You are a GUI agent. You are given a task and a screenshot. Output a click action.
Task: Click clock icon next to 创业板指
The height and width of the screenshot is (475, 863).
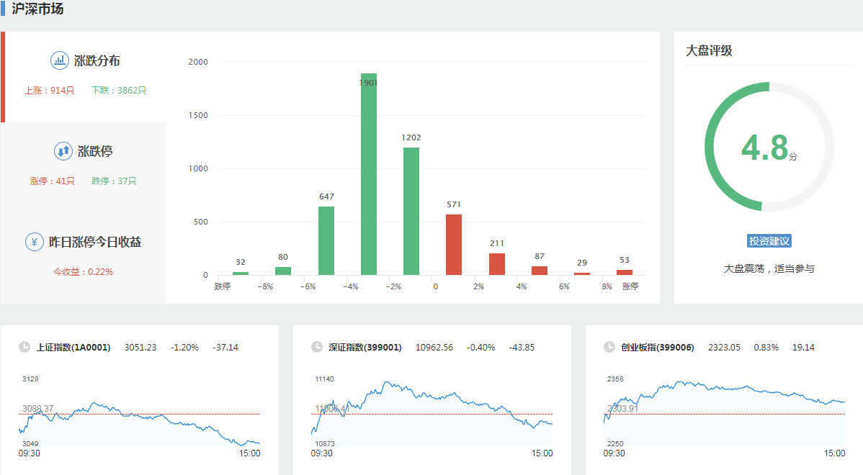(x=609, y=347)
